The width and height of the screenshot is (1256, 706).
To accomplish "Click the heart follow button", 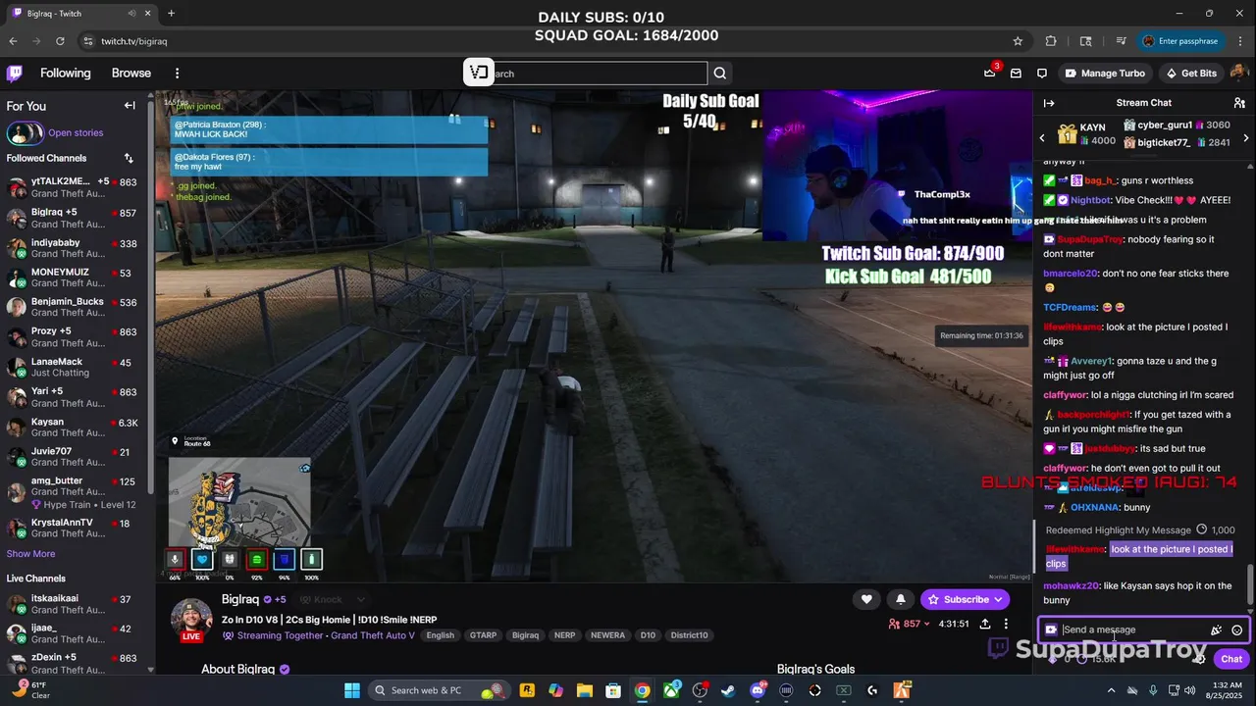I will (x=866, y=599).
